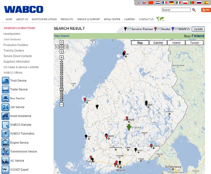
Task: Open W.EASY Expert icon
Action: 6,170
